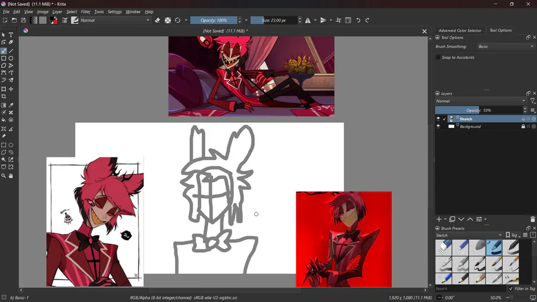Adjust the brush Opacity 100% slider

click(214, 20)
